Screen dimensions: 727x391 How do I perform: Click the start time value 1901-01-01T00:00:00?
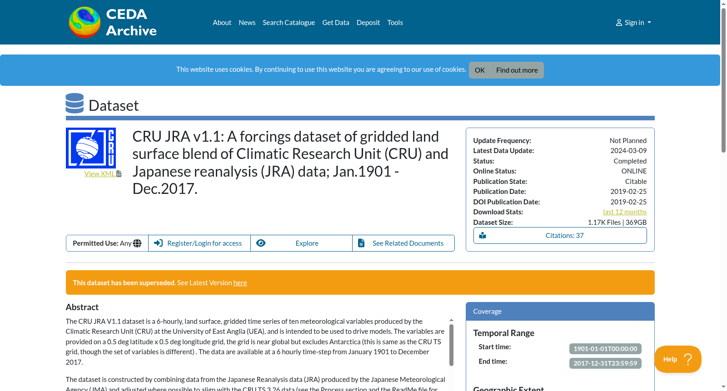pyautogui.click(x=605, y=349)
